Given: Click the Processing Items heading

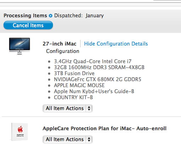Looking at the screenshot, I should click(25, 16).
